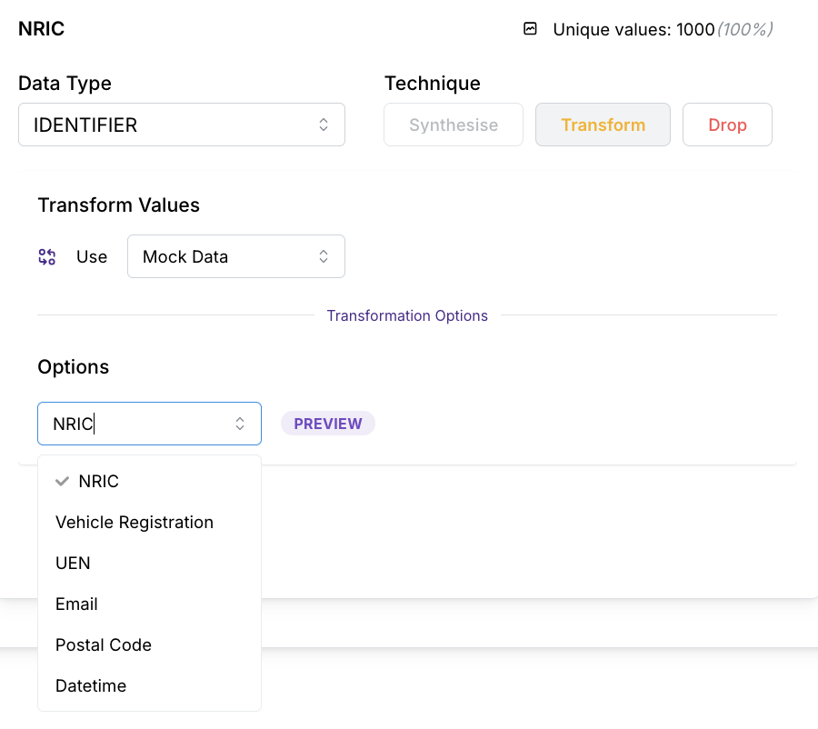Click the Transformation Options label
The width and height of the screenshot is (818, 729).
point(407,315)
